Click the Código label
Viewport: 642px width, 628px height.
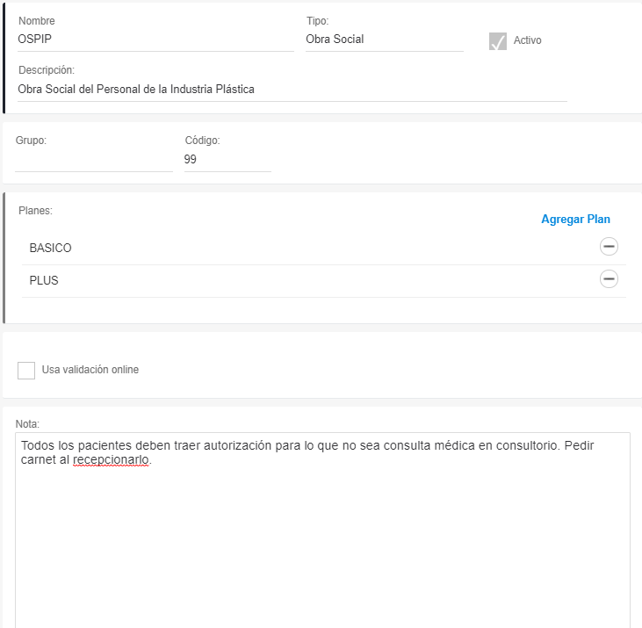(x=202, y=141)
